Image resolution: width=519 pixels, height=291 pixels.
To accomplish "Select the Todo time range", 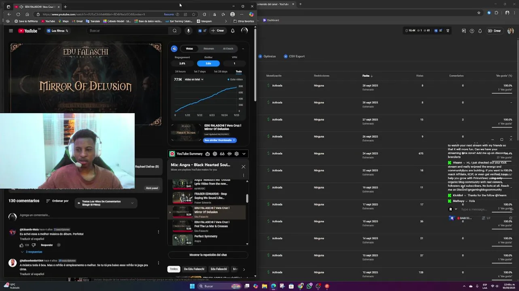I will [x=239, y=72].
